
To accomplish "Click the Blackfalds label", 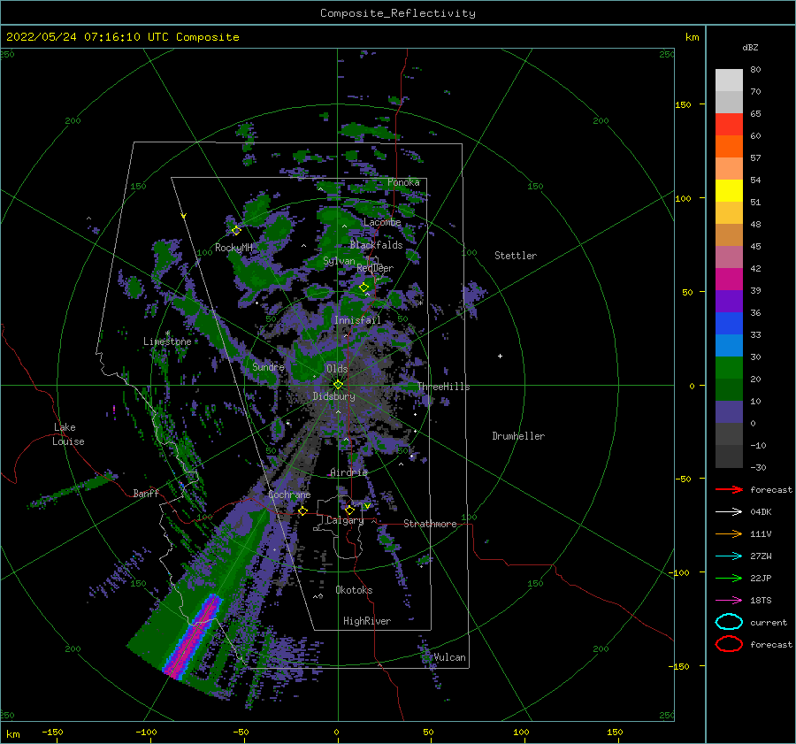I will point(376,245).
